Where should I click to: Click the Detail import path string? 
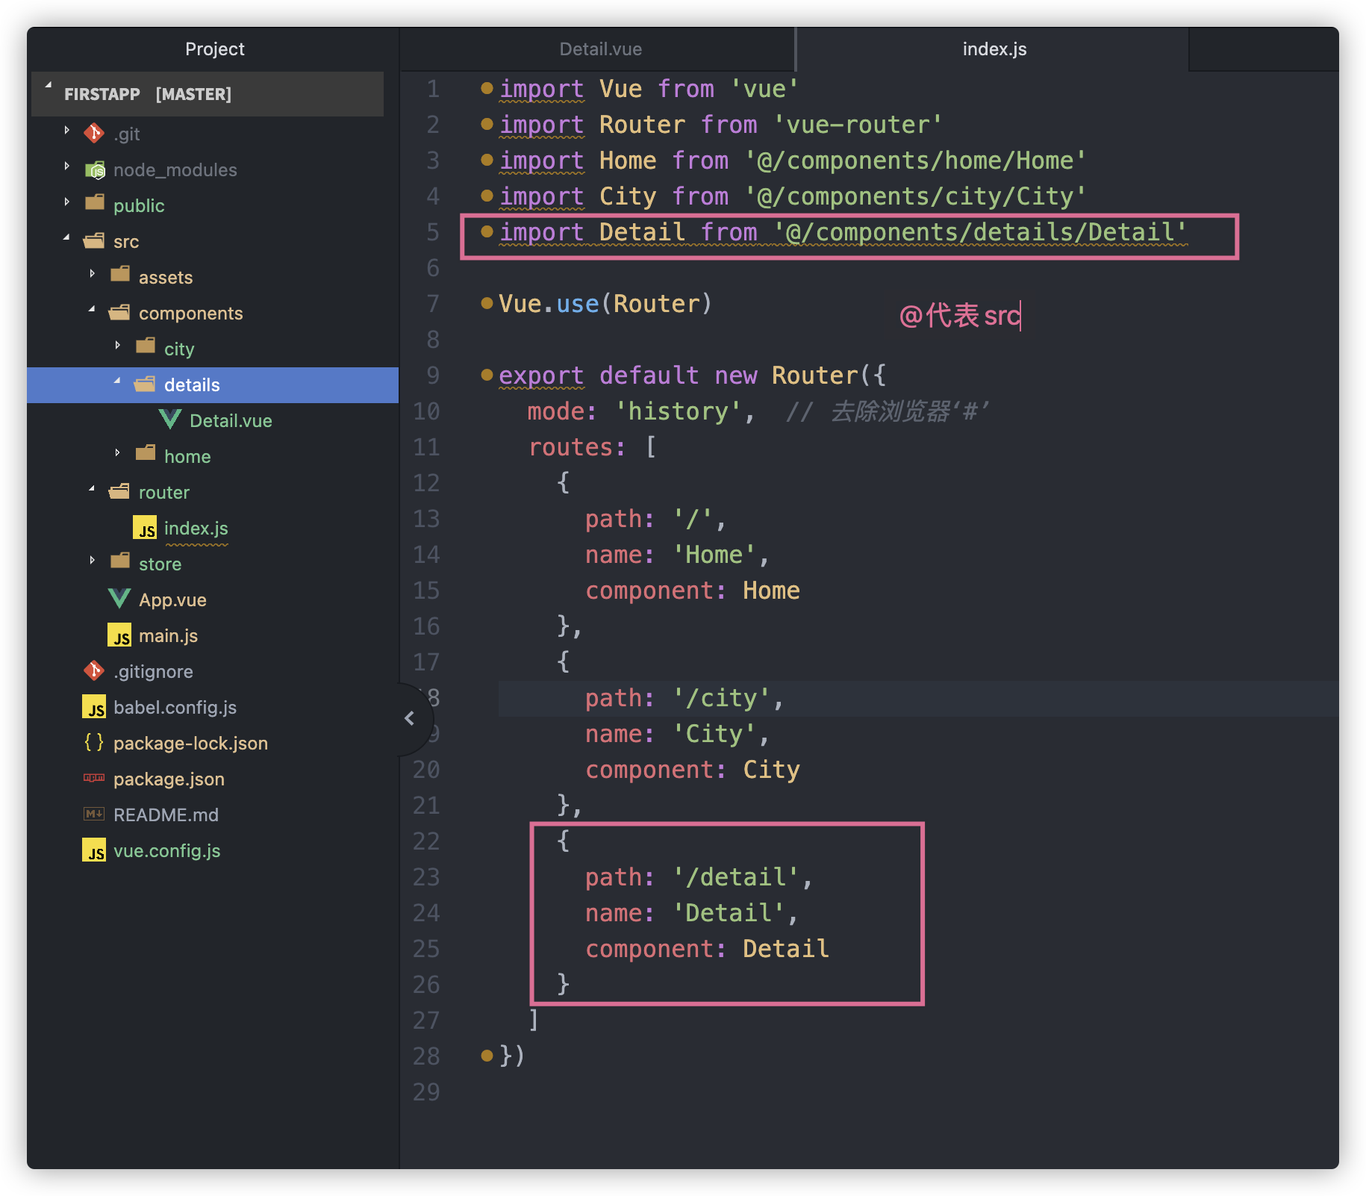(x=979, y=232)
